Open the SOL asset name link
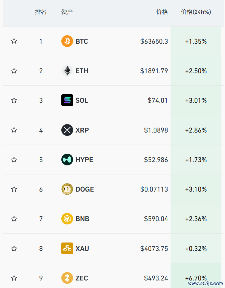Screen dimensions: 225x288 82,100
